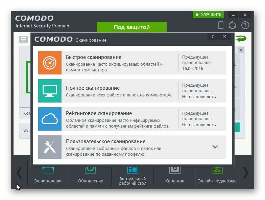
Task: Click the green УЛУЧШИТЬ upgrade button
Action: coord(208,15)
